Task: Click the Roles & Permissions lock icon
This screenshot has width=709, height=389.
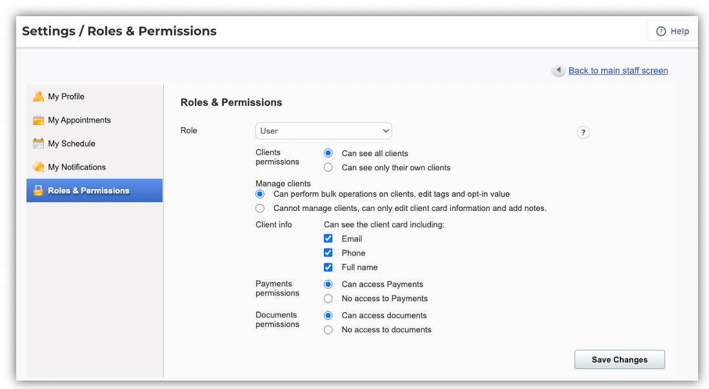Action: tap(39, 190)
